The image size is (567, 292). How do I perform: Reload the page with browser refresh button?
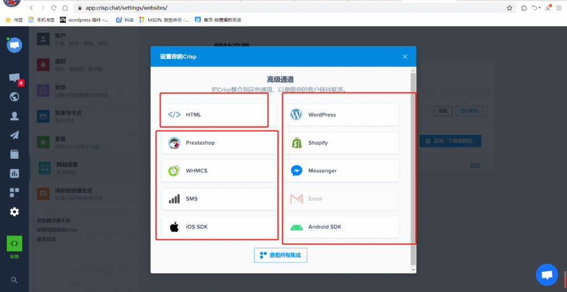point(54,8)
